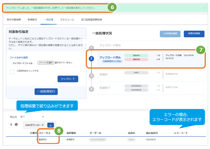Screen dimensions: 210x149
Task: Click the 処理状況更新 button
Action: click(x=194, y=34)
